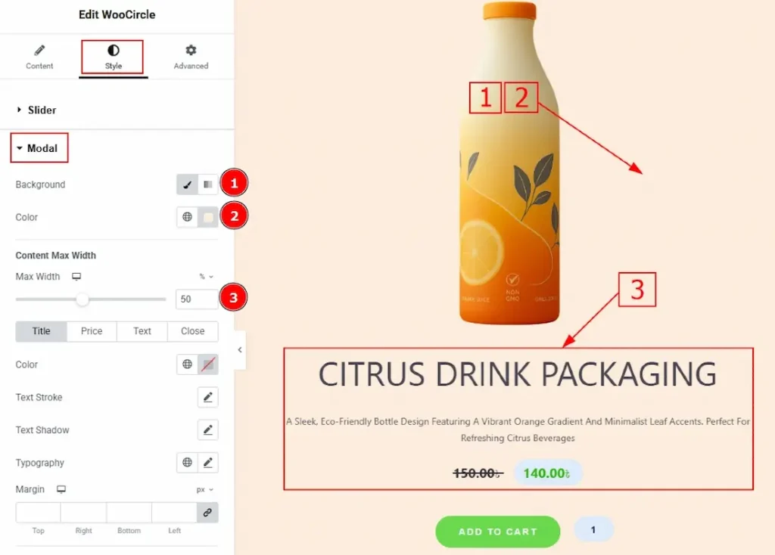Image resolution: width=775 pixels, height=555 pixels.
Task: Edit Typography with pencil icon
Action: [x=207, y=463]
